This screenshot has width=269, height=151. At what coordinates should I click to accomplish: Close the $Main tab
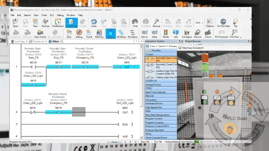click(61, 41)
